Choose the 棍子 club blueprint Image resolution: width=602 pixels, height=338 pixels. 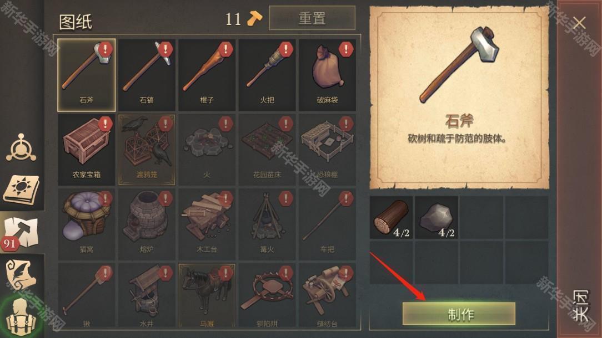tap(207, 75)
